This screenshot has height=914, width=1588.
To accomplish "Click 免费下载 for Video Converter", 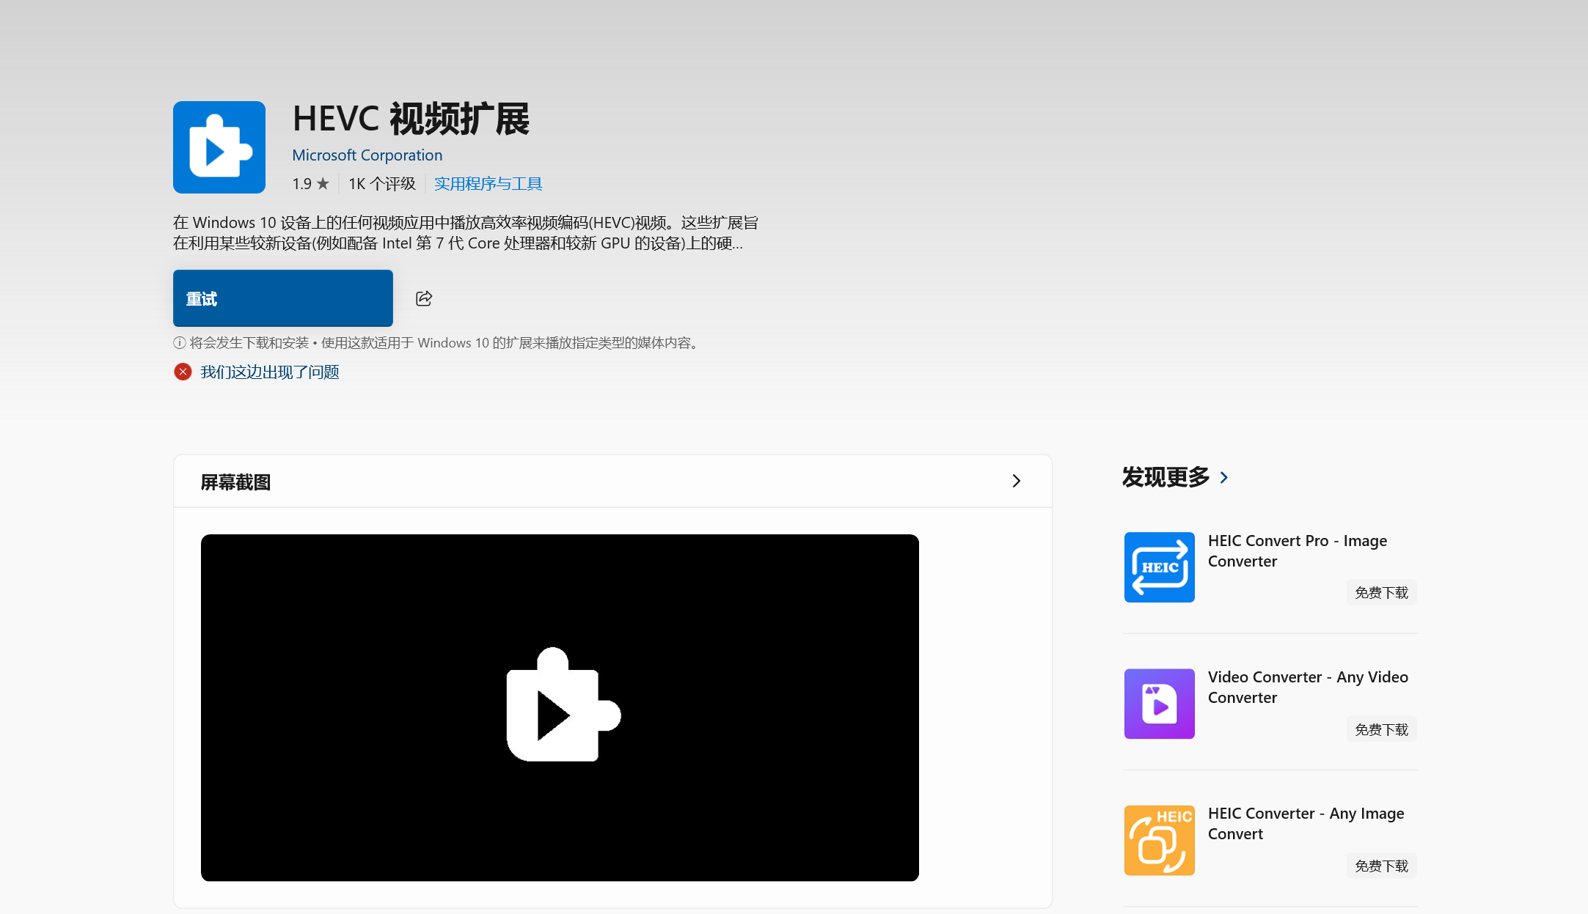I will [1381, 729].
